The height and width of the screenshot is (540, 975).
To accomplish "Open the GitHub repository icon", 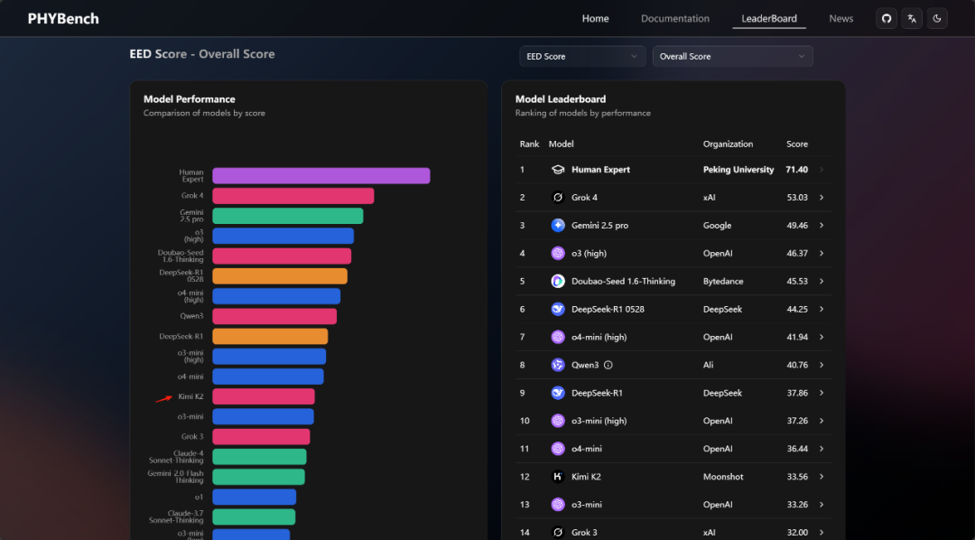I will pyautogui.click(x=887, y=19).
